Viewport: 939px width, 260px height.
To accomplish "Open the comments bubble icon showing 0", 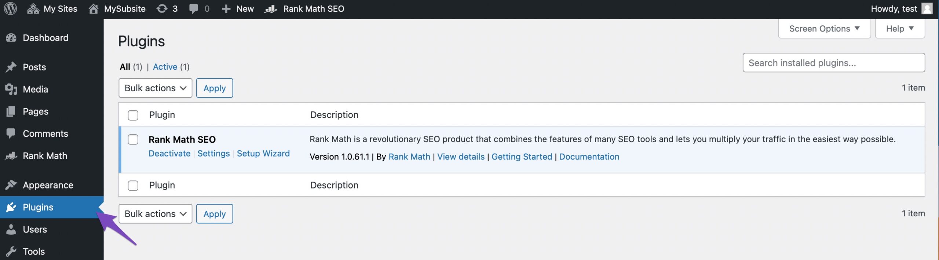I will coord(193,9).
